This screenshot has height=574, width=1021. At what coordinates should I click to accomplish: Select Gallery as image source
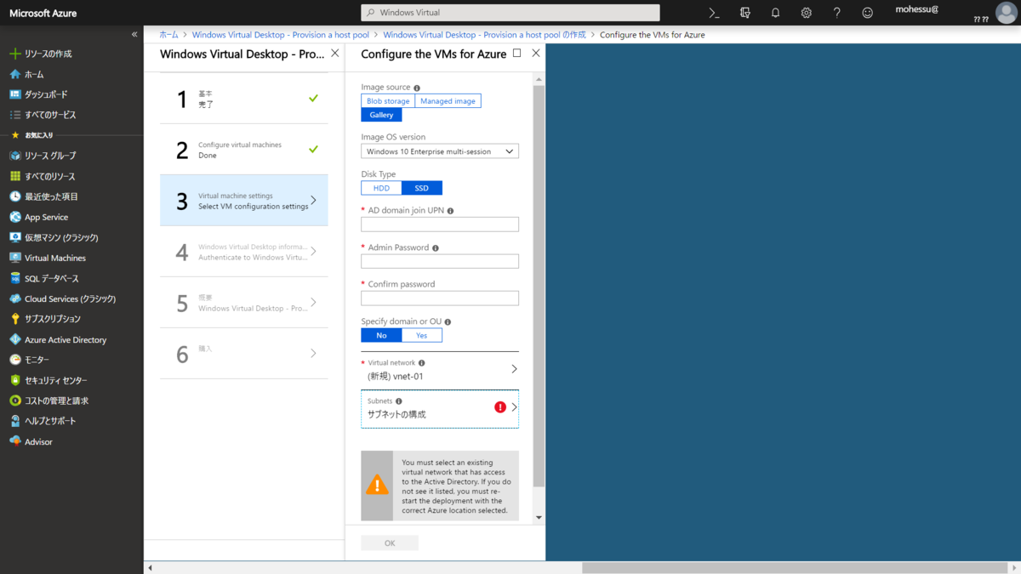pyautogui.click(x=381, y=115)
